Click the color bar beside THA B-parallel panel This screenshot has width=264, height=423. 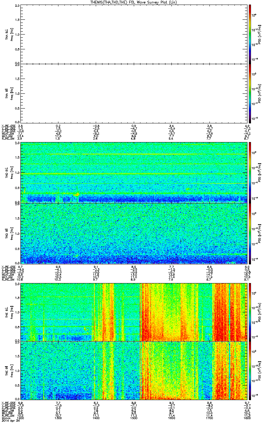point(250,93)
